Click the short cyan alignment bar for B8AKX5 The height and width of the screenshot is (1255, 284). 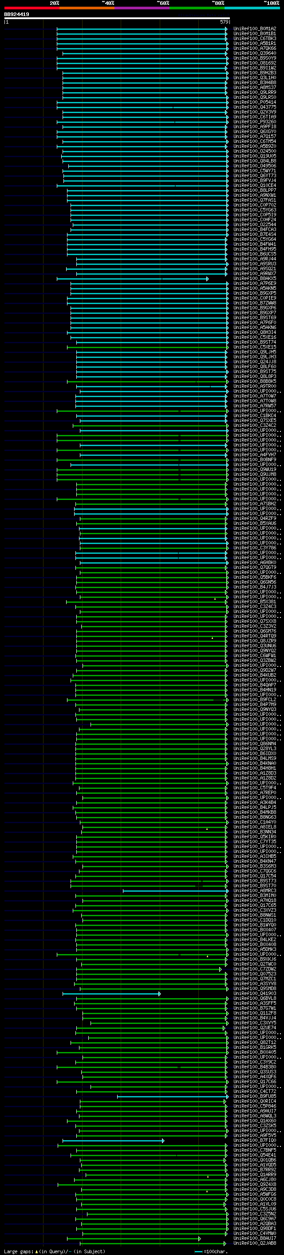click(133, 279)
